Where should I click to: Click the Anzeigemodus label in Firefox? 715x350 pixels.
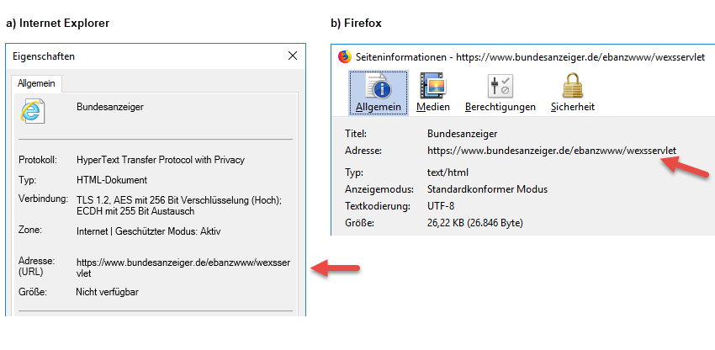coord(379,189)
